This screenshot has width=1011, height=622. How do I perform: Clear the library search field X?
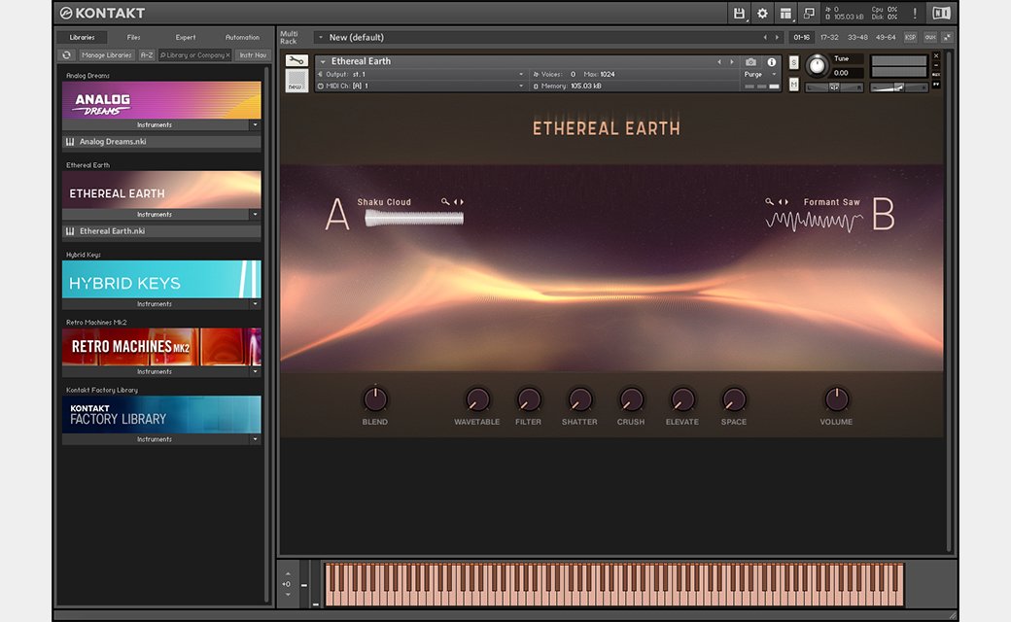227,55
